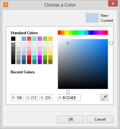
Task: Pick the magenta standard color swatch
Action: tap(40, 39)
